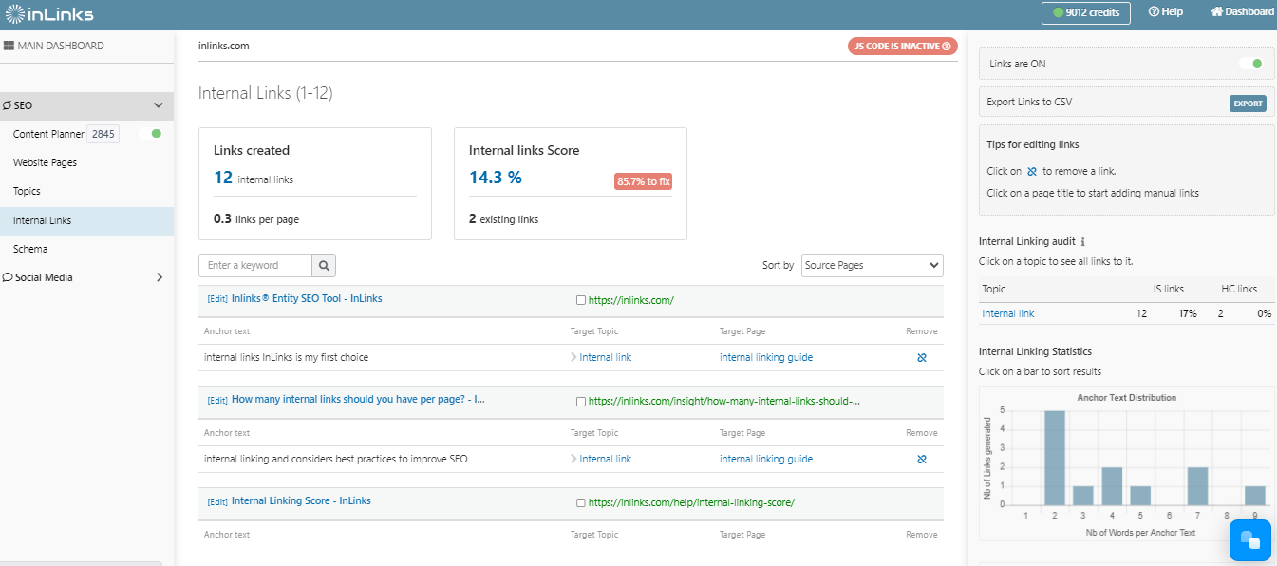The image size is (1277, 566).
Task: Open the Help page
Action: click(x=1165, y=12)
